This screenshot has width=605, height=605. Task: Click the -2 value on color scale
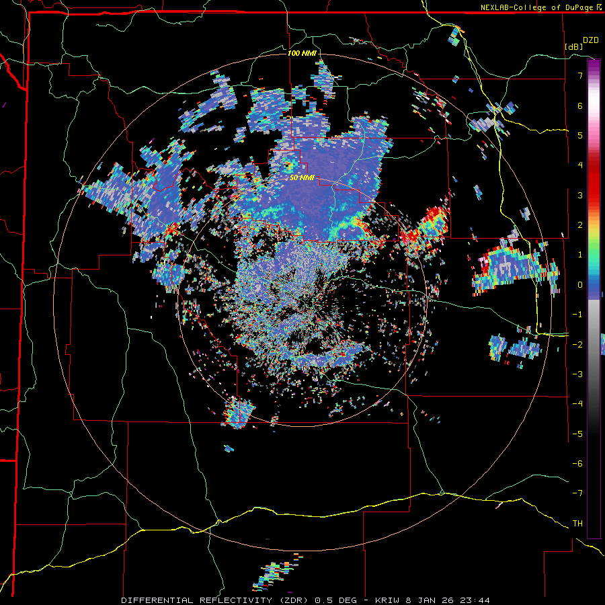click(x=577, y=344)
